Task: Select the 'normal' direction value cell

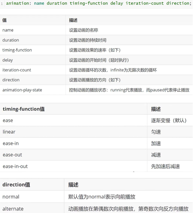Action: (x=11, y=197)
